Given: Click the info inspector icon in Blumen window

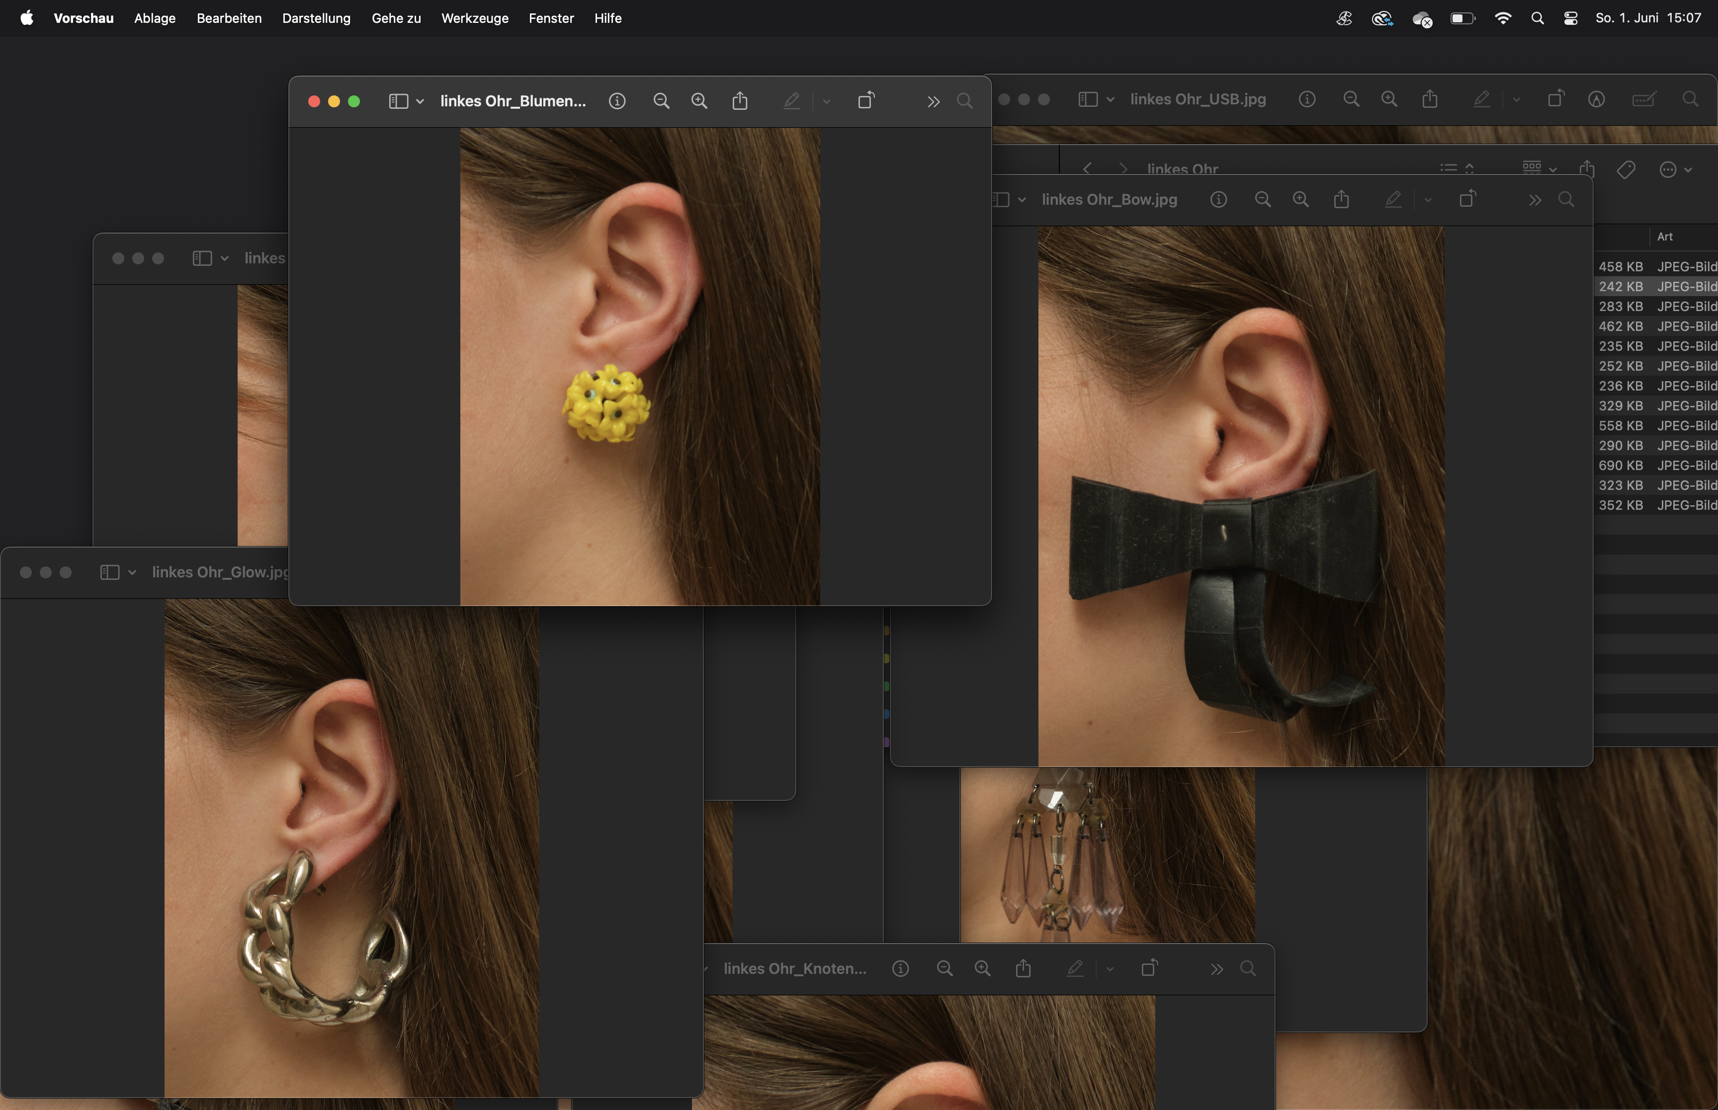Looking at the screenshot, I should point(616,102).
